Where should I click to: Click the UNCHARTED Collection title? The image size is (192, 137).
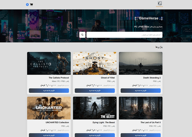[57, 123]
